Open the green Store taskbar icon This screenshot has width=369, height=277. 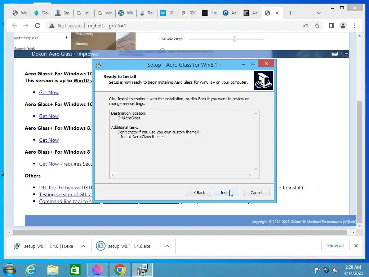(x=75, y=270)
